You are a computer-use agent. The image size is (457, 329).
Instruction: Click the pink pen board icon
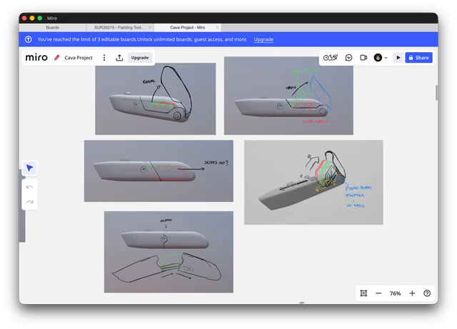(x=57, y=58)
